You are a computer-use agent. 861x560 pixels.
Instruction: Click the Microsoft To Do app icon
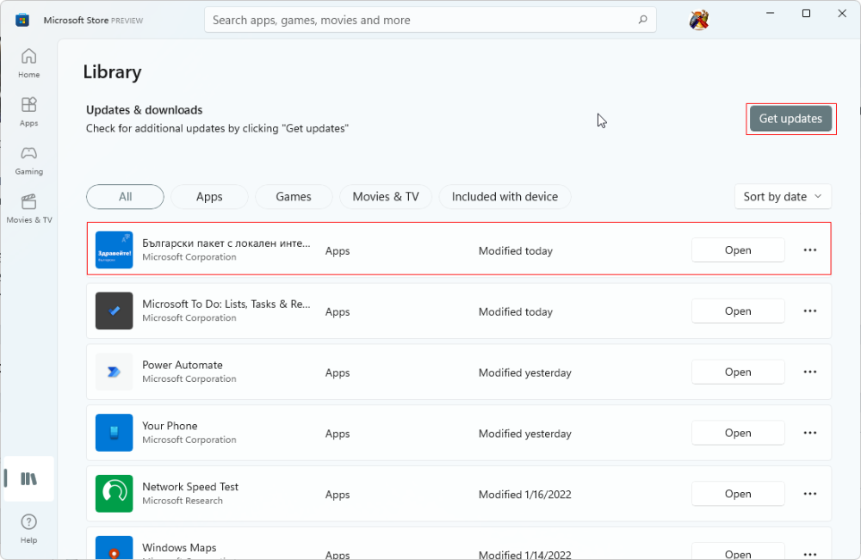pos(115,311)
